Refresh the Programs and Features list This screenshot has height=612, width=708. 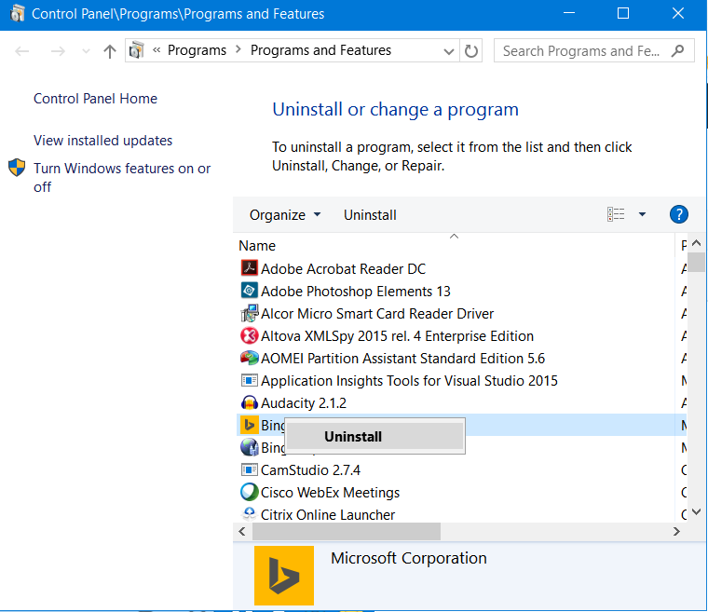[x=471, y=51]
